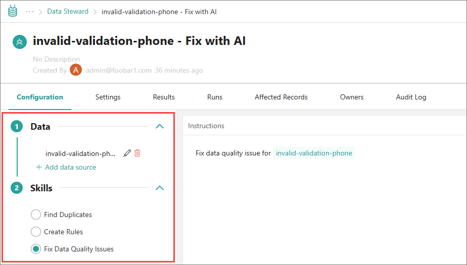Click the step 1 Data circle marker
The image size is (467, 265).
pos(17,127)
